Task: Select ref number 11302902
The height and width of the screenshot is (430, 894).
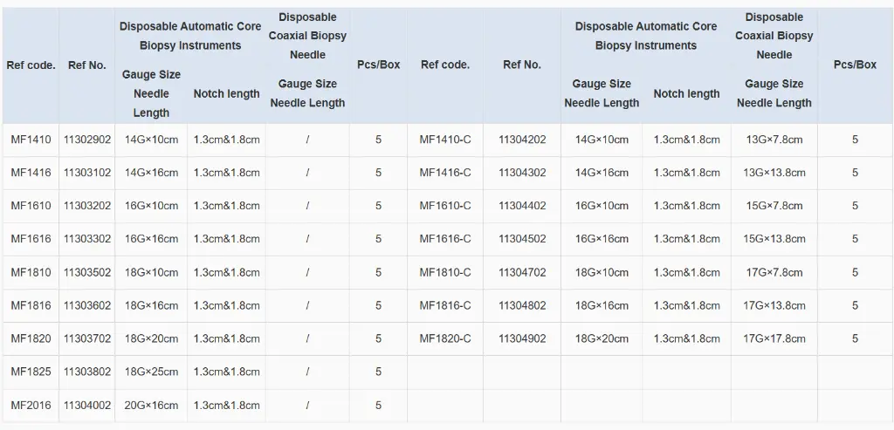Action: point(87,140)
